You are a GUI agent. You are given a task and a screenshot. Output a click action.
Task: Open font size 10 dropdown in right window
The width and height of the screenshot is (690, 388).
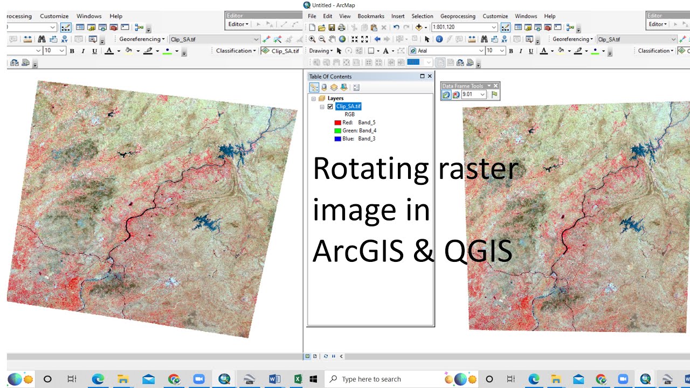point(503,51)
